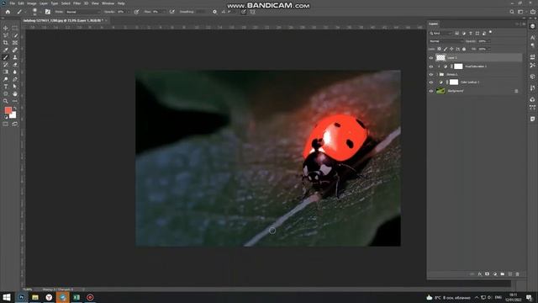Select the Background layer thumbnail
The height and width of the screenshot is (303, 538).
coord(440,91)
